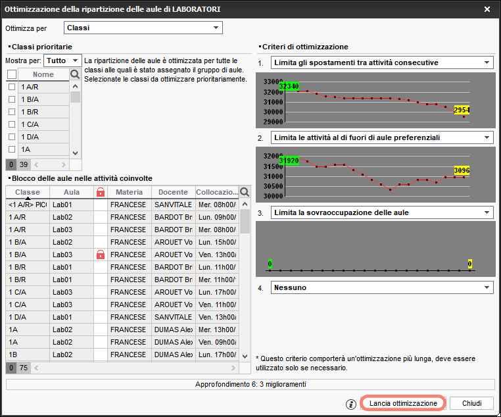Click the Chiudi button

471,403
